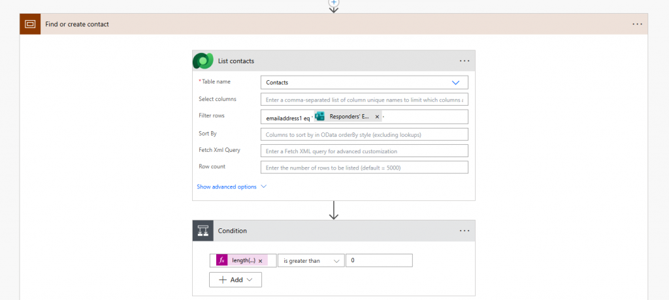
Task: Click the Fetch Xml Query input field
Action: point(364,151)
